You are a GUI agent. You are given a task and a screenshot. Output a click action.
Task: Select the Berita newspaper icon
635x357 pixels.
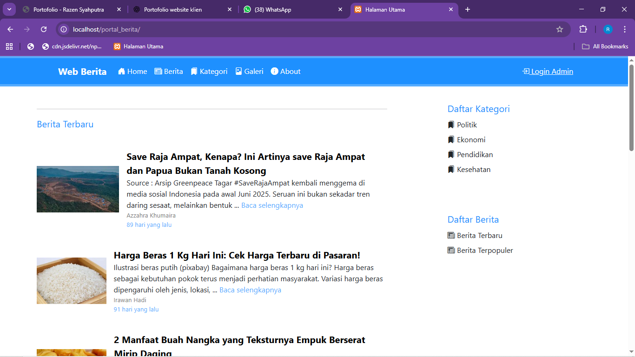[x=159, y=71]
